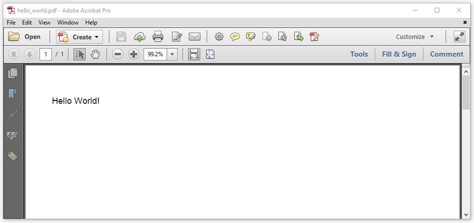Click the rotate page icon
The width and height of the screenshot is (474, 223).
[282, 37]
